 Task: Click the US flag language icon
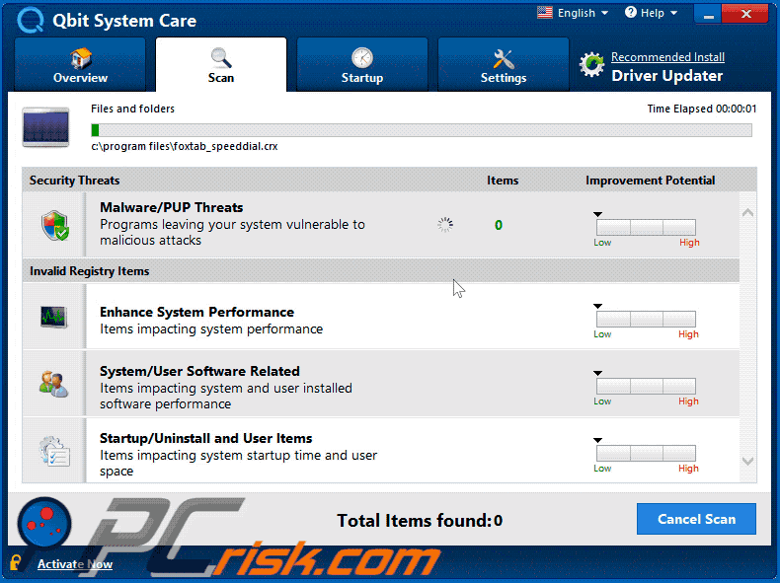click(545, 13)
